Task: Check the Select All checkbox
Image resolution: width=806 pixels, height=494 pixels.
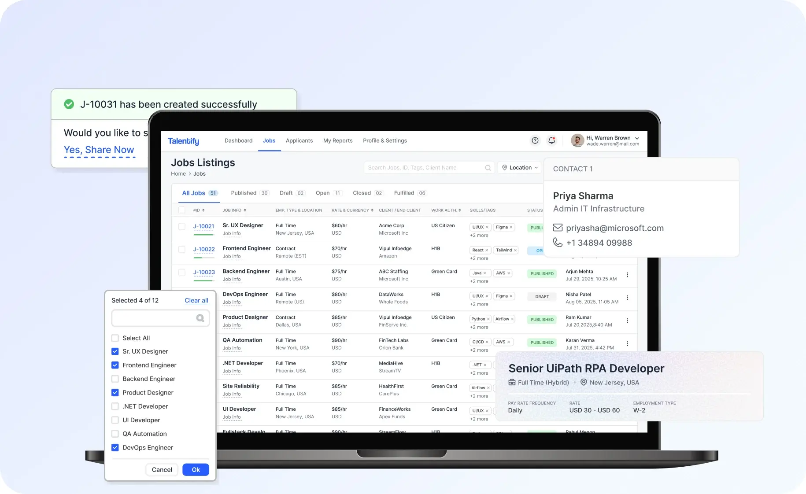Action: [x=115, y=338]
